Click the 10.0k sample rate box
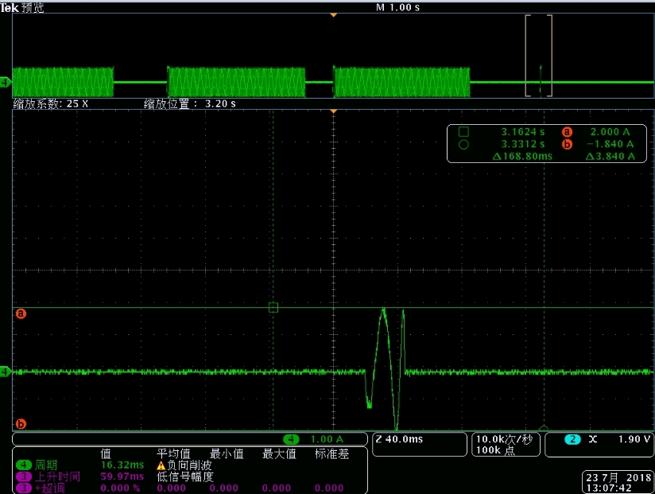The image size is (655, 494). click(x=506, y=444)
